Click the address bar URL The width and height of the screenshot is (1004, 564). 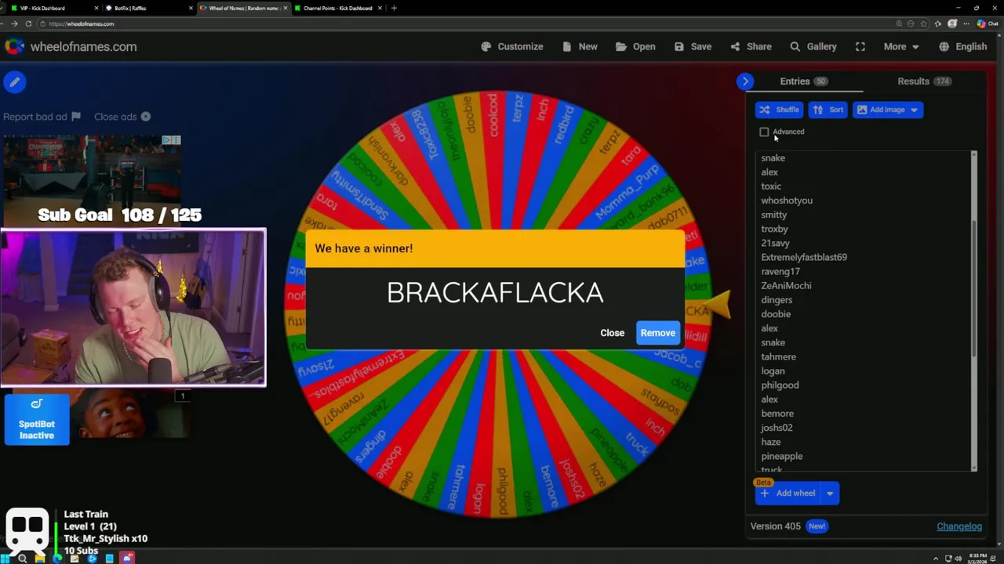[81, 23]
